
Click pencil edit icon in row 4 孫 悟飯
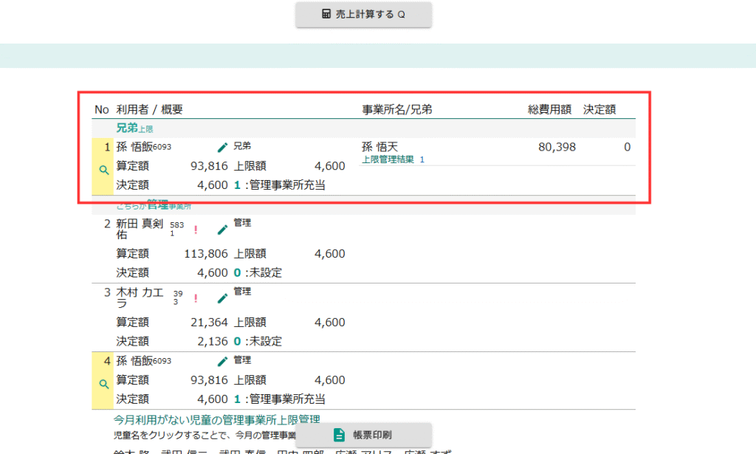(222, 362)
